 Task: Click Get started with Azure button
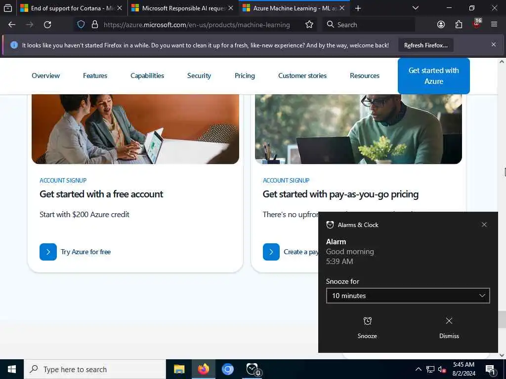click(434, 76)
